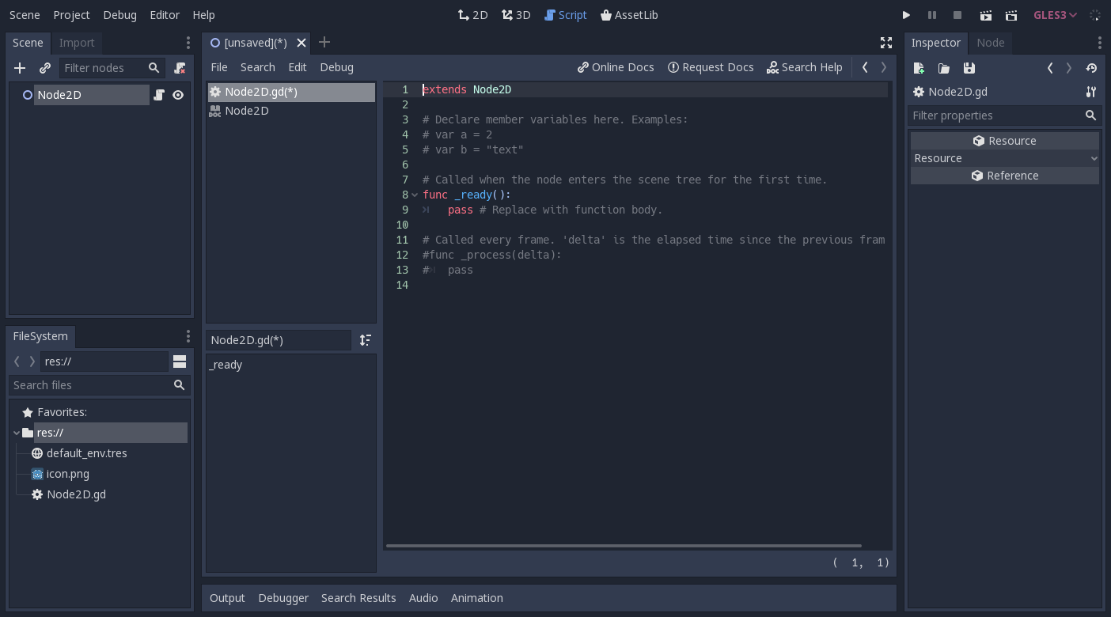Toggle Node2D visibility eye icon

(x=178, y=95)
